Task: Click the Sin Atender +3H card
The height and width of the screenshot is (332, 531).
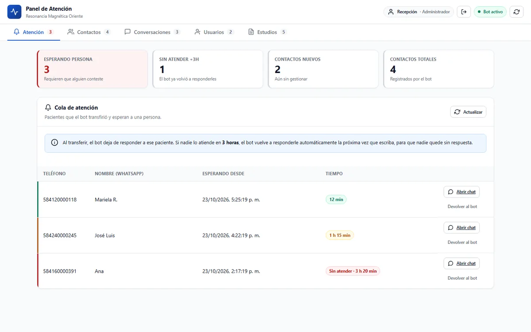Action: tap(208, 69)
